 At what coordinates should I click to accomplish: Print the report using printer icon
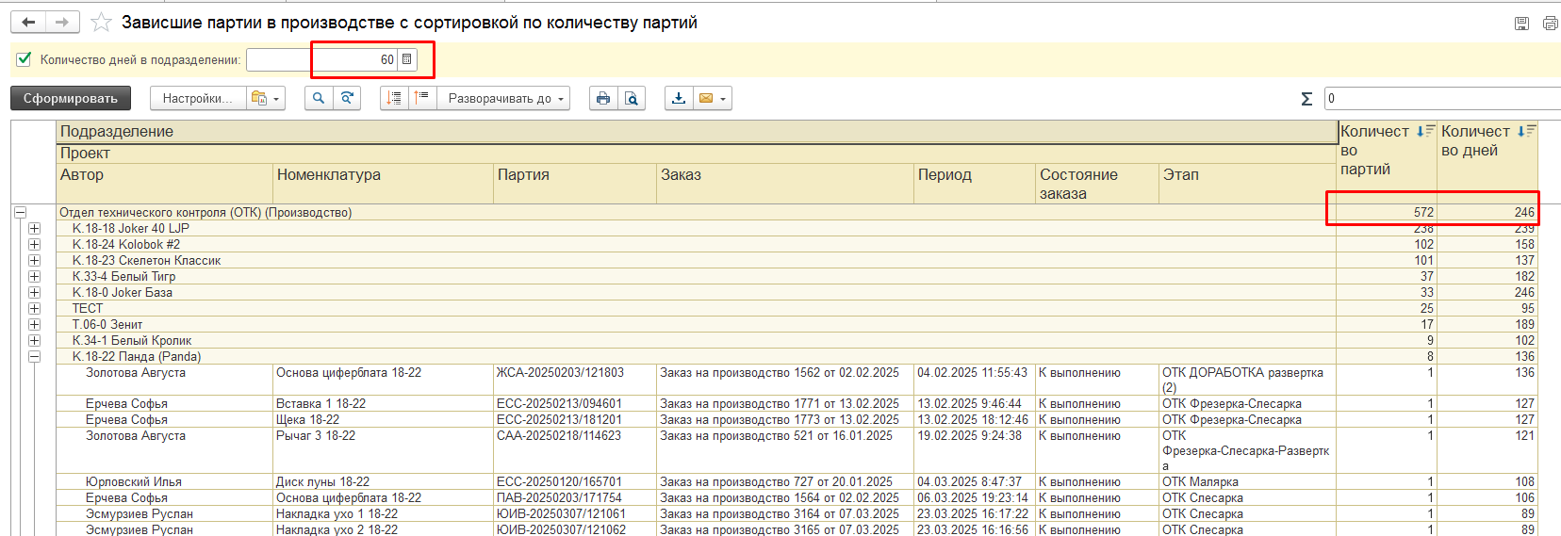tap(603, 98)
